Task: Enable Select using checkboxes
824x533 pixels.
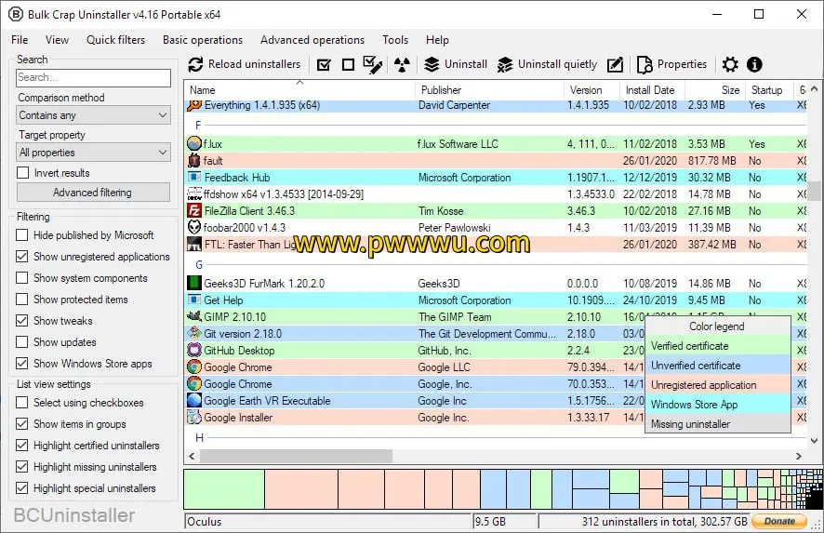Action: point(22,403)
